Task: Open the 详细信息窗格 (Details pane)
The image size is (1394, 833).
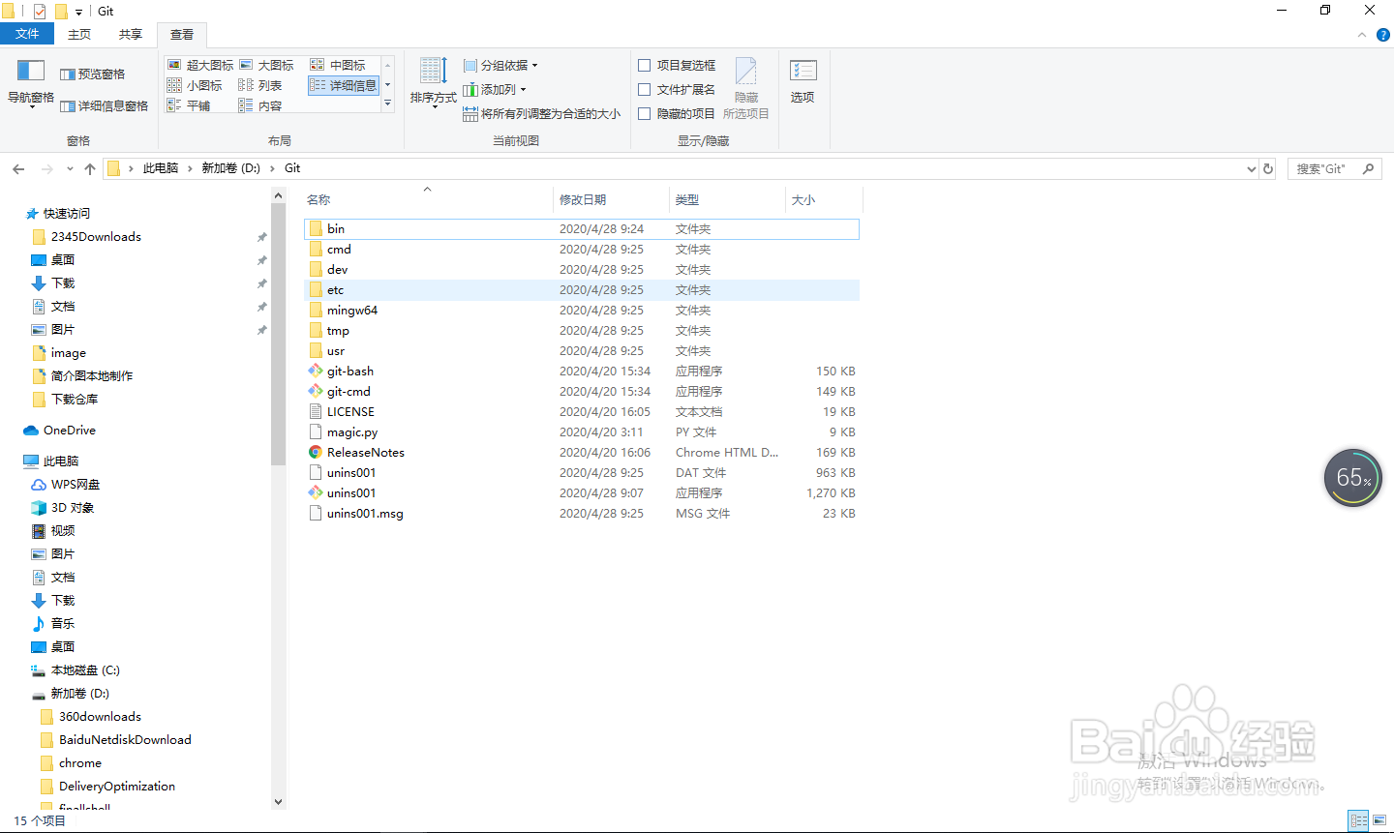Action: [x=105, y=105]
